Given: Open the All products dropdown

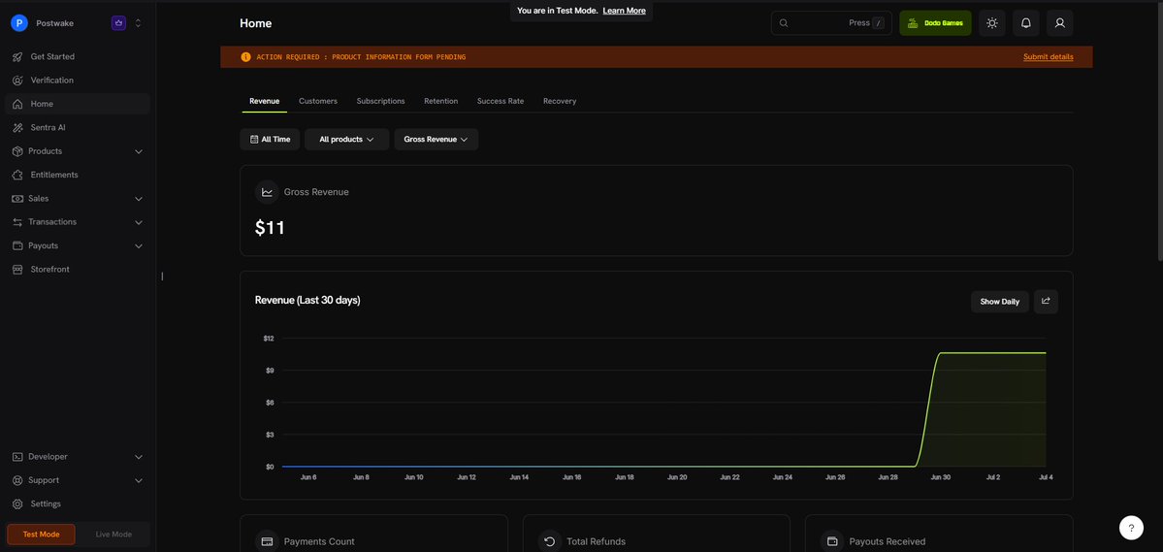Looking at the screenshot, I should click(346, 140).
